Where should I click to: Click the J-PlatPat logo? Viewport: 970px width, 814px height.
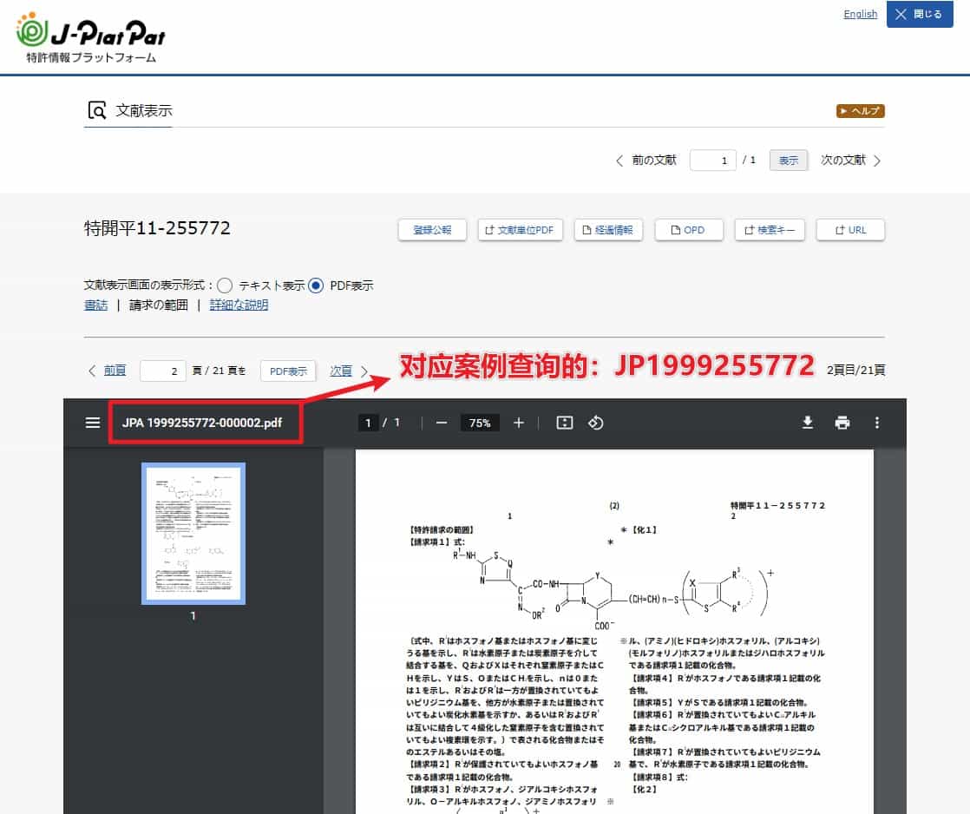point(90,38)
